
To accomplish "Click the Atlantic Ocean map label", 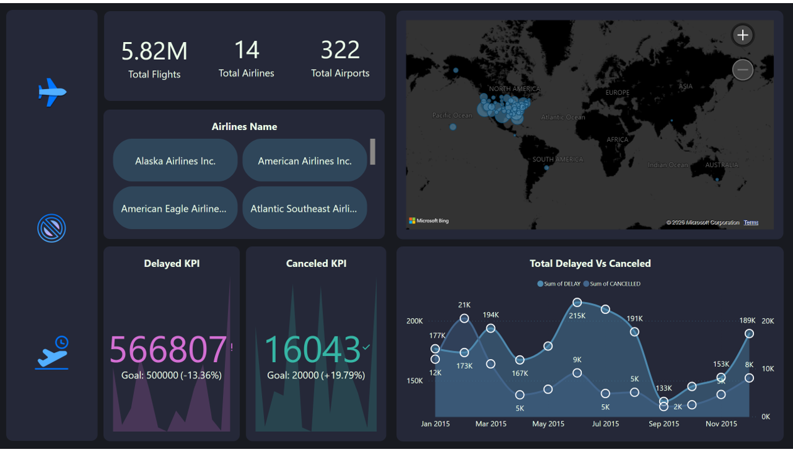I will (563, 117).
